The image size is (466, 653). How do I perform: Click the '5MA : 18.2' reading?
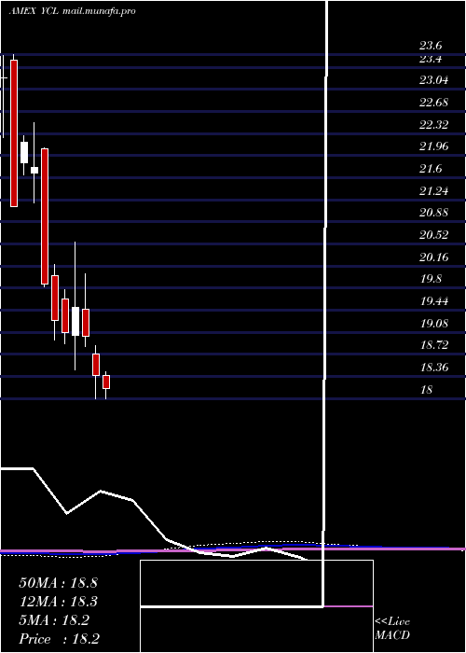pos(54,620)
